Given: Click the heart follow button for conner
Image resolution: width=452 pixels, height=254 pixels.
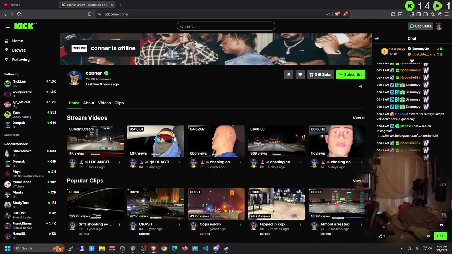Looking at the screenshot, I should click(300, 74).
